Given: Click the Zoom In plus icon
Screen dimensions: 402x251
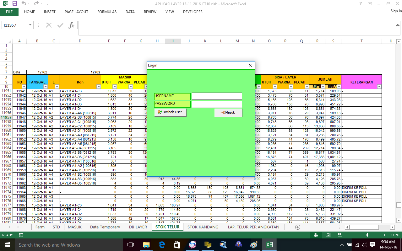Looking at the screenshot, I should (x=385, y=235).
